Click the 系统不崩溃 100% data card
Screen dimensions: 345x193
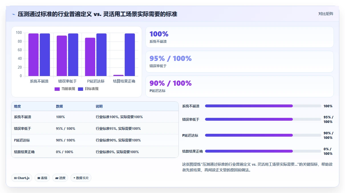(240, 37)
